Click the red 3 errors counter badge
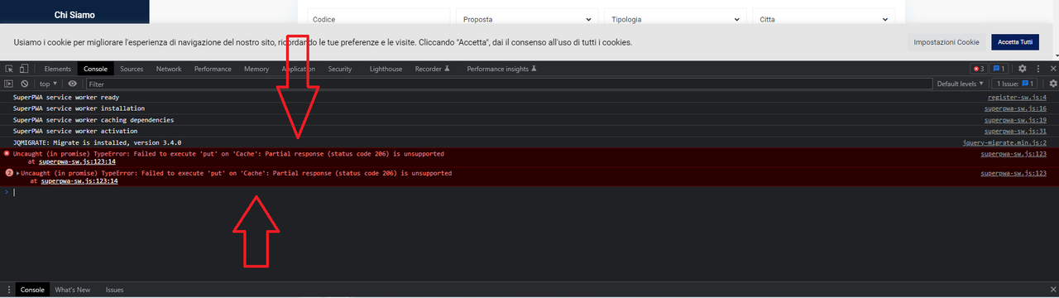Viewport: 1059px width, 298px height. click(978, 69)
